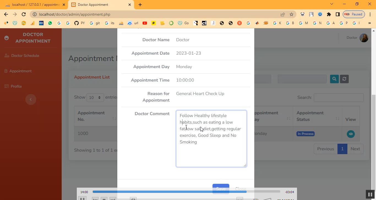View appointment 1000 with eye icon
The height and width of the screenshot is (200, 376).
coord(350,134)
